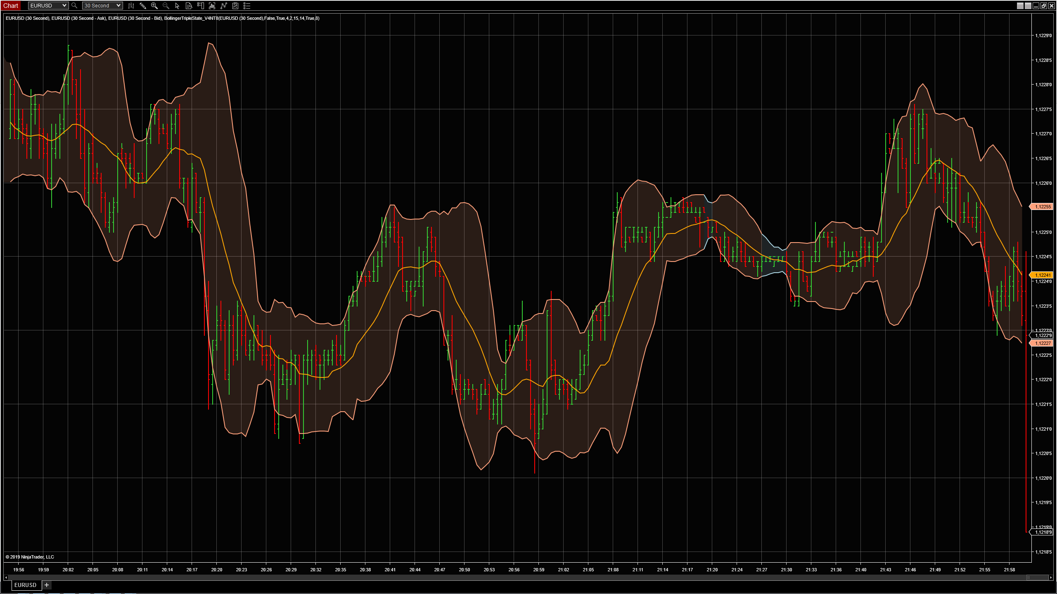Open the Indicators line-graph icon
This screenshot has height=594, width=1057.
[223, 6]
